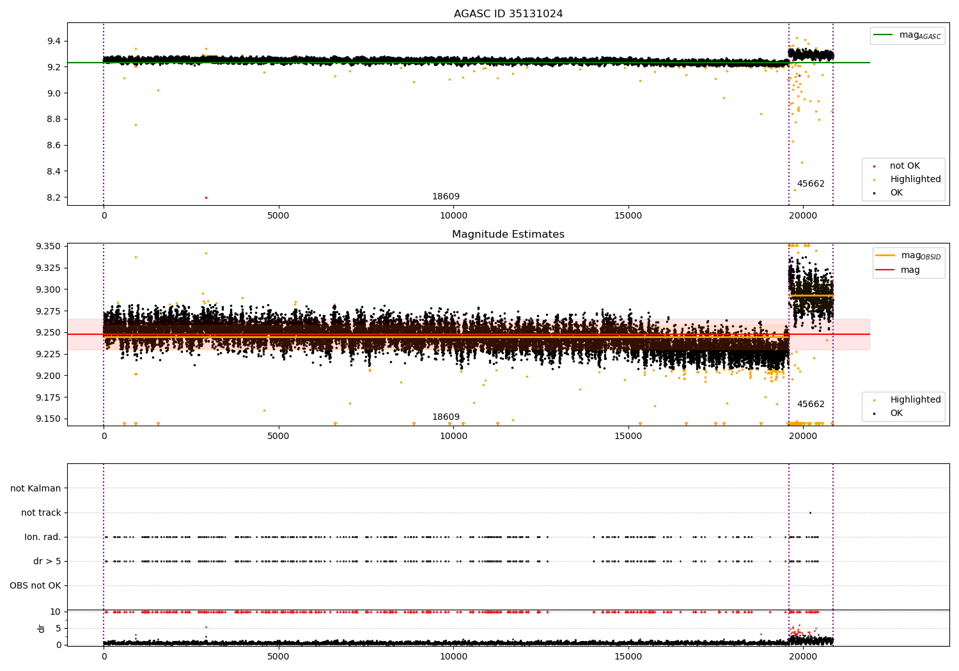The image size is (959, 671).
Task: Select the orange mag OBSID legend entry
Action: tap(908, 256)
